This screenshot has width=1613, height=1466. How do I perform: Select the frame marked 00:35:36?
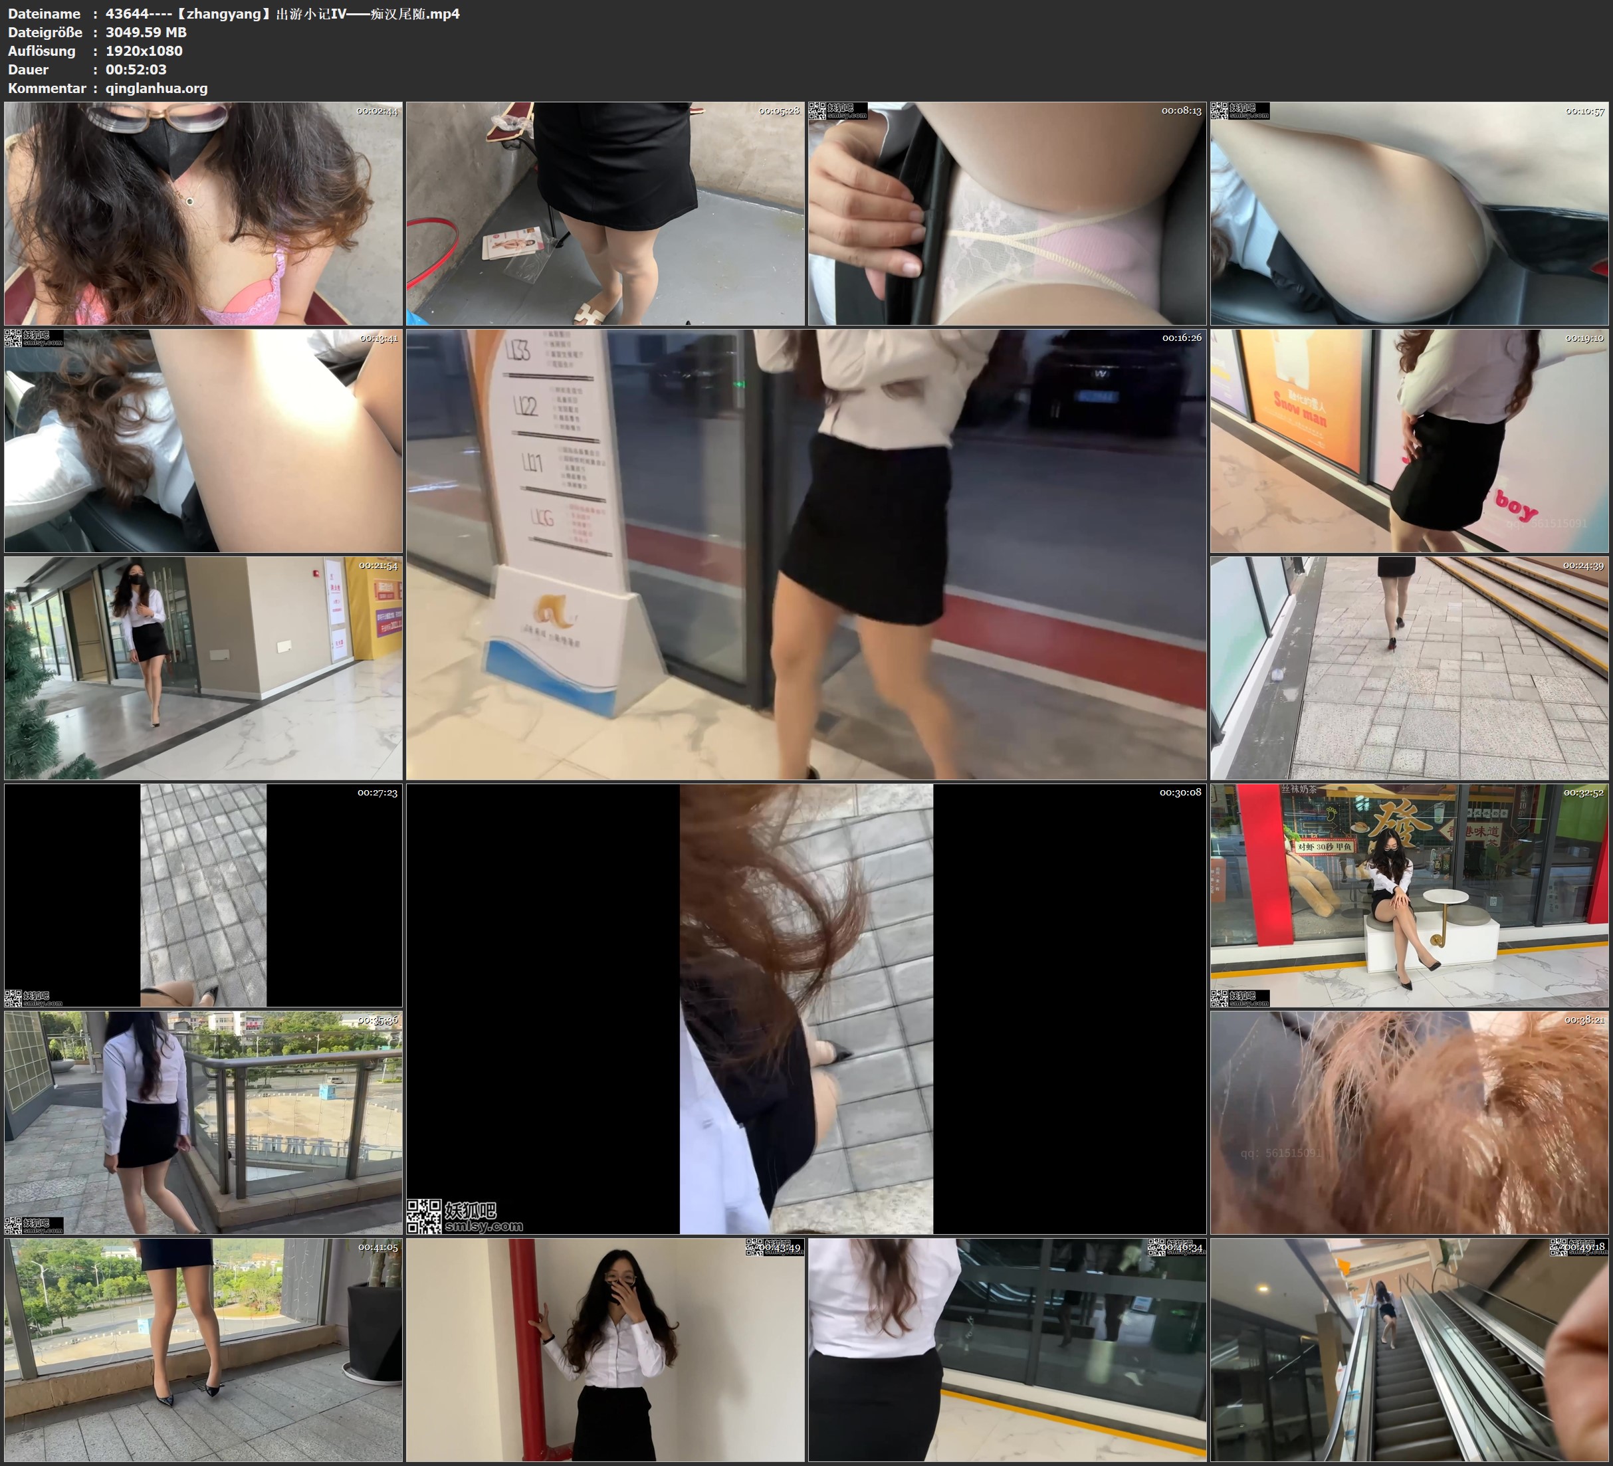pyautogui.click(x=203, y=1122)
